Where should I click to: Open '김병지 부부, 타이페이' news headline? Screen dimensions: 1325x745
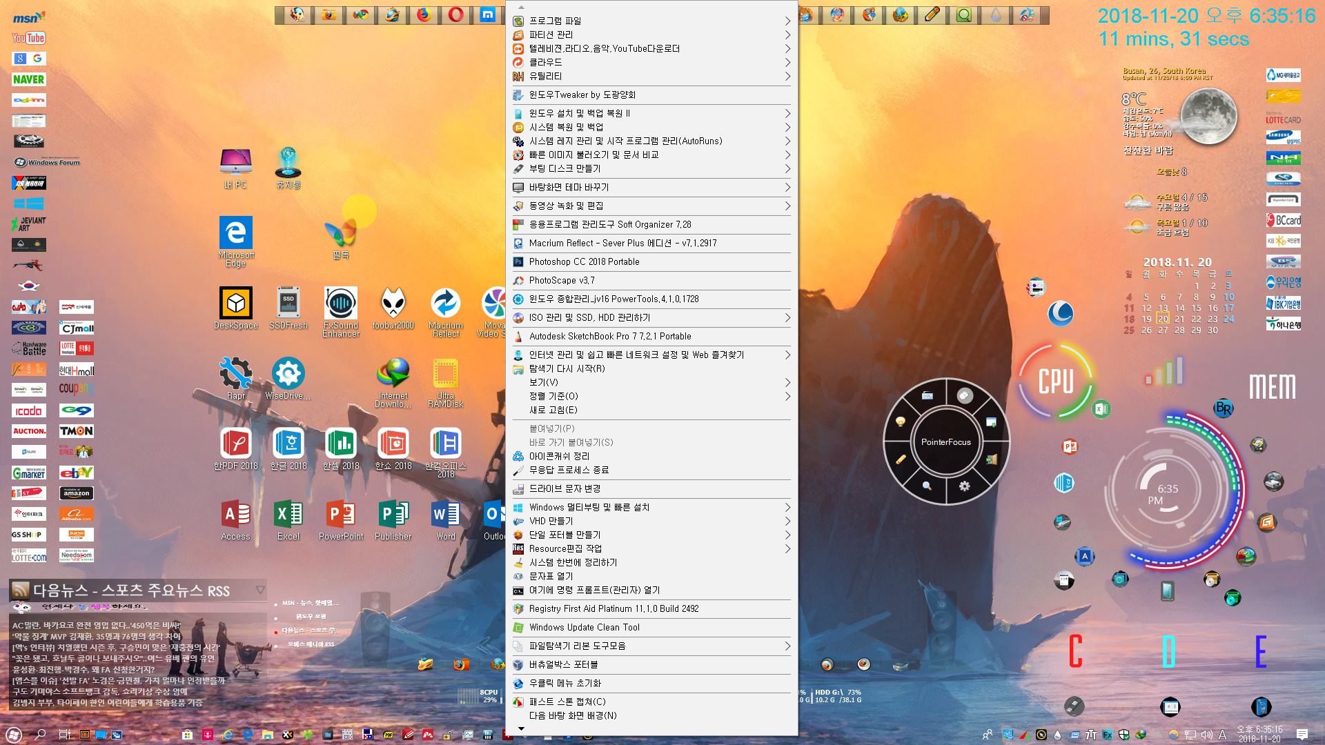point(107,702)
